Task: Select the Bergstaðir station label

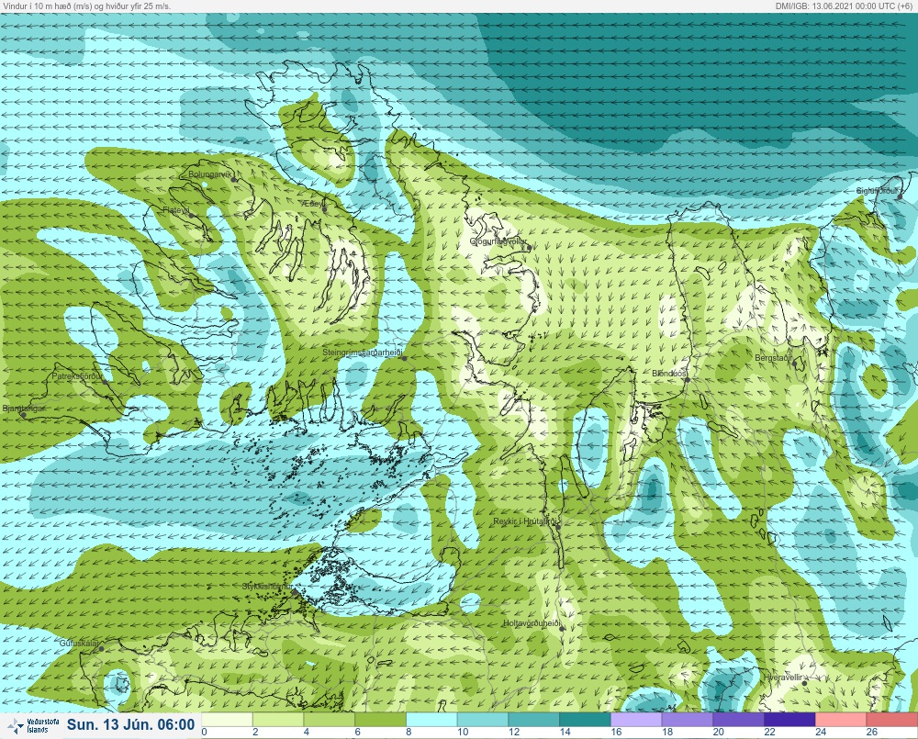Action: point(774,357)
